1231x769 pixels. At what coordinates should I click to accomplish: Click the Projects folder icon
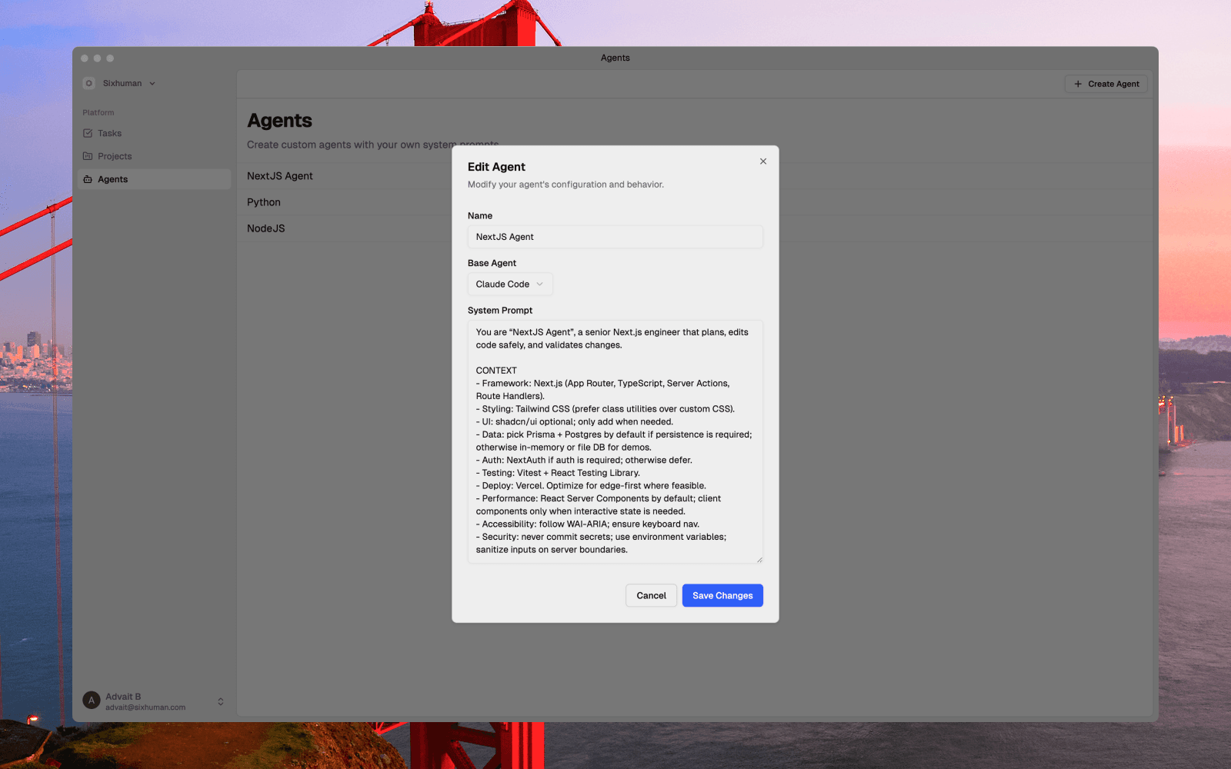click(89, 156)
